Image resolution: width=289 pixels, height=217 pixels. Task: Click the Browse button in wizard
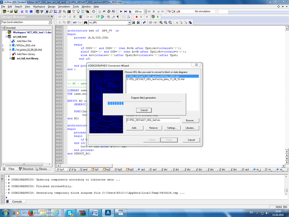tap(190, 120)
